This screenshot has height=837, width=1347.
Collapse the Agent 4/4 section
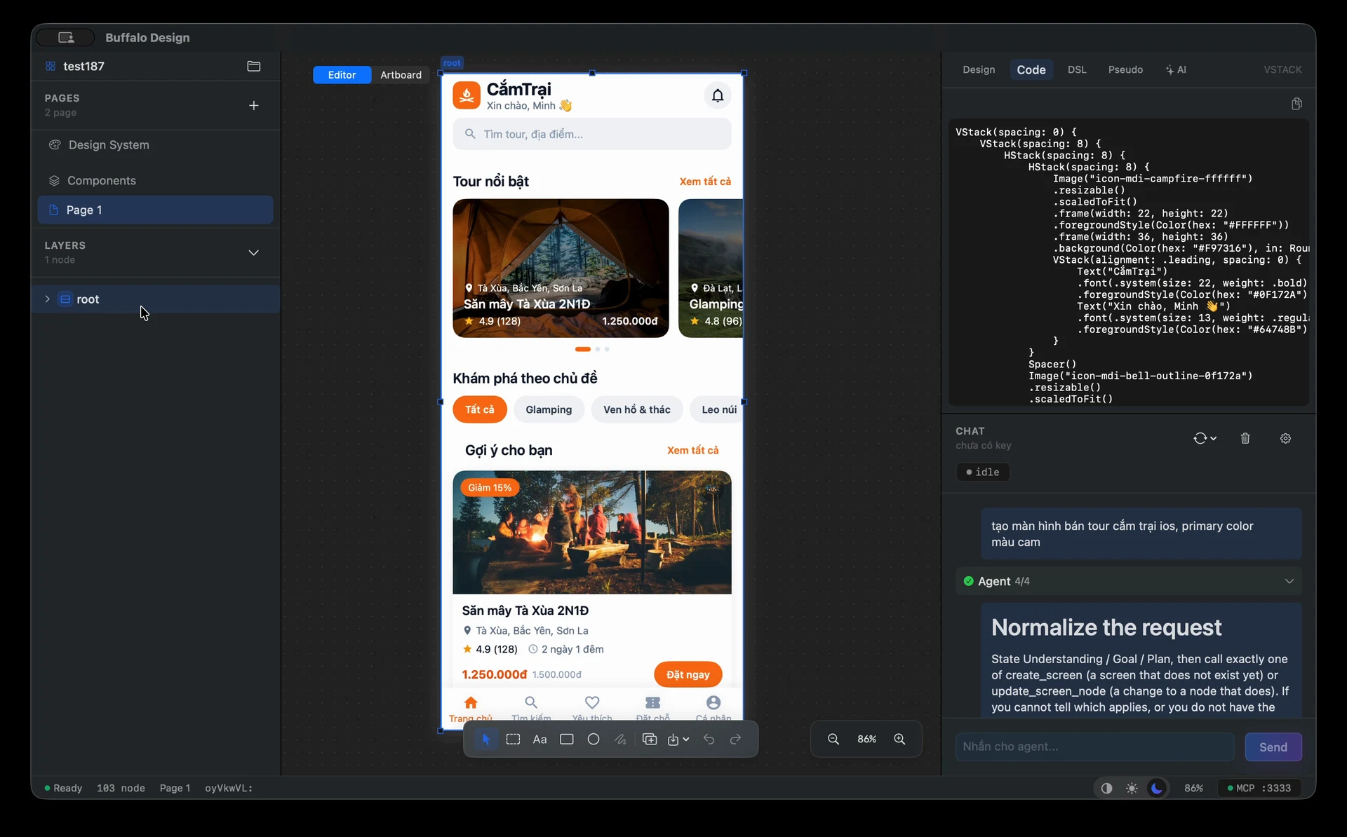1289,581
